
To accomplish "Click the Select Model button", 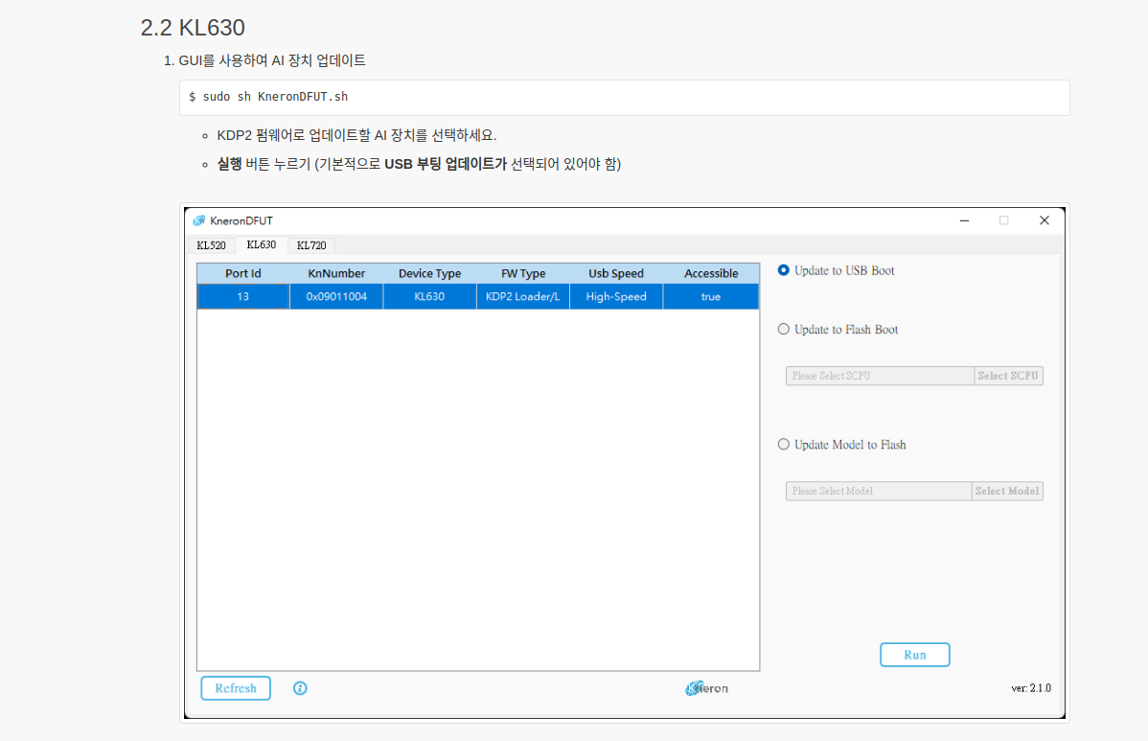I will coord(1007,491).
